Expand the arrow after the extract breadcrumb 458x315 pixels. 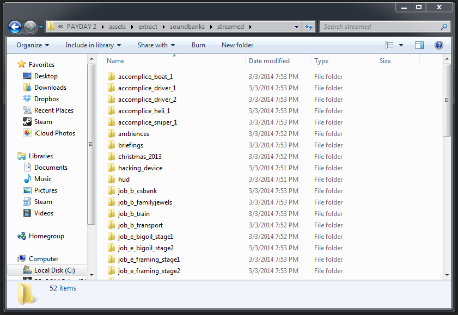(163, 27)
